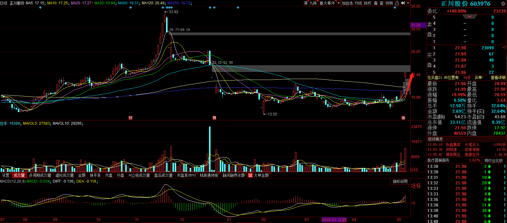507x223 pixels.
Task: Click the 窗 window button
Action: (381, 3)
